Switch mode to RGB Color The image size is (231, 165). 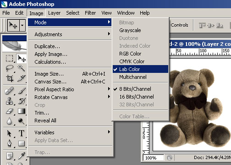141,54
